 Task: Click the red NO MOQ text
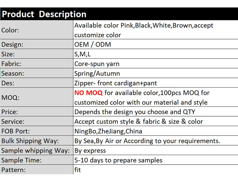(88, 93)
